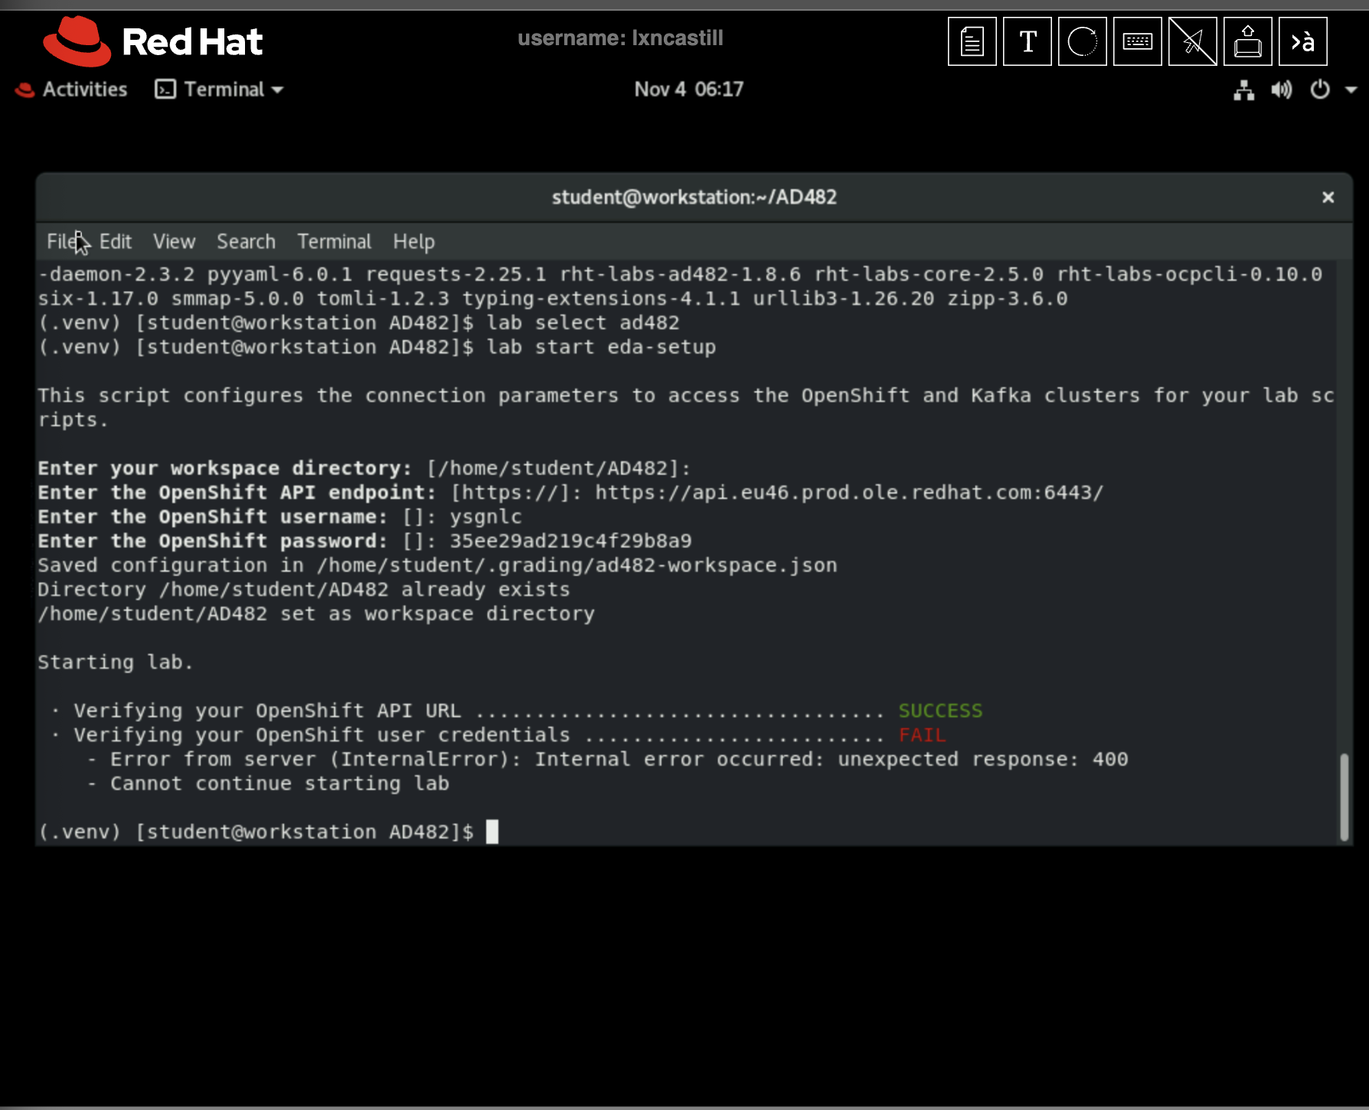This screenshot has width=1369, height=1110.
Task: Click 'Verifying your OpenShift user credentials' text
Action: (322, 736)
